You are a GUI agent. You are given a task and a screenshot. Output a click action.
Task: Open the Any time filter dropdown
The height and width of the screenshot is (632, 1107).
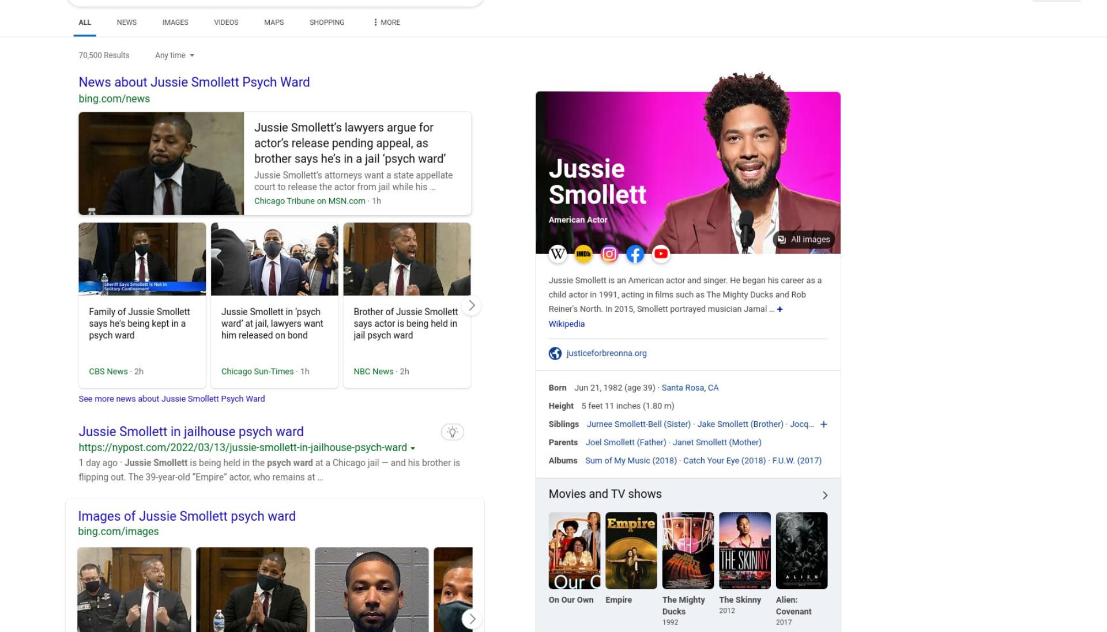(x=175, y=55)
